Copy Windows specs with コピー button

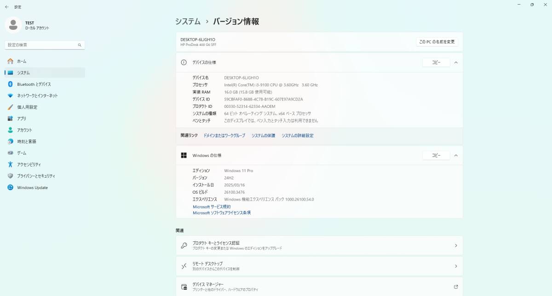point(436,156)
